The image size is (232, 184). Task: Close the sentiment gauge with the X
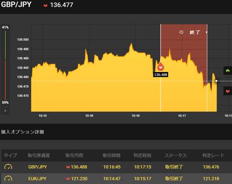tap(5, 111)
